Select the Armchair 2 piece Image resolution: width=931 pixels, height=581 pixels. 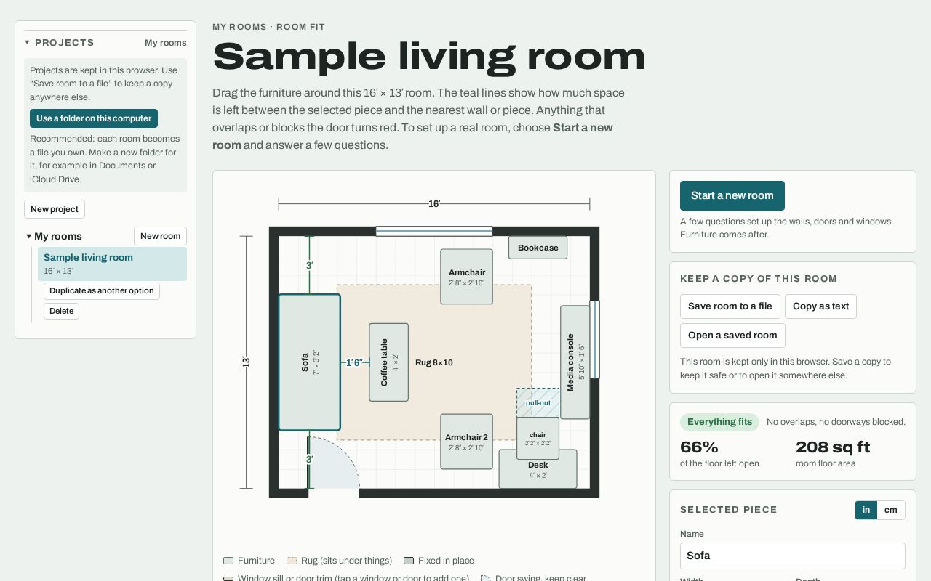[466, 442]
